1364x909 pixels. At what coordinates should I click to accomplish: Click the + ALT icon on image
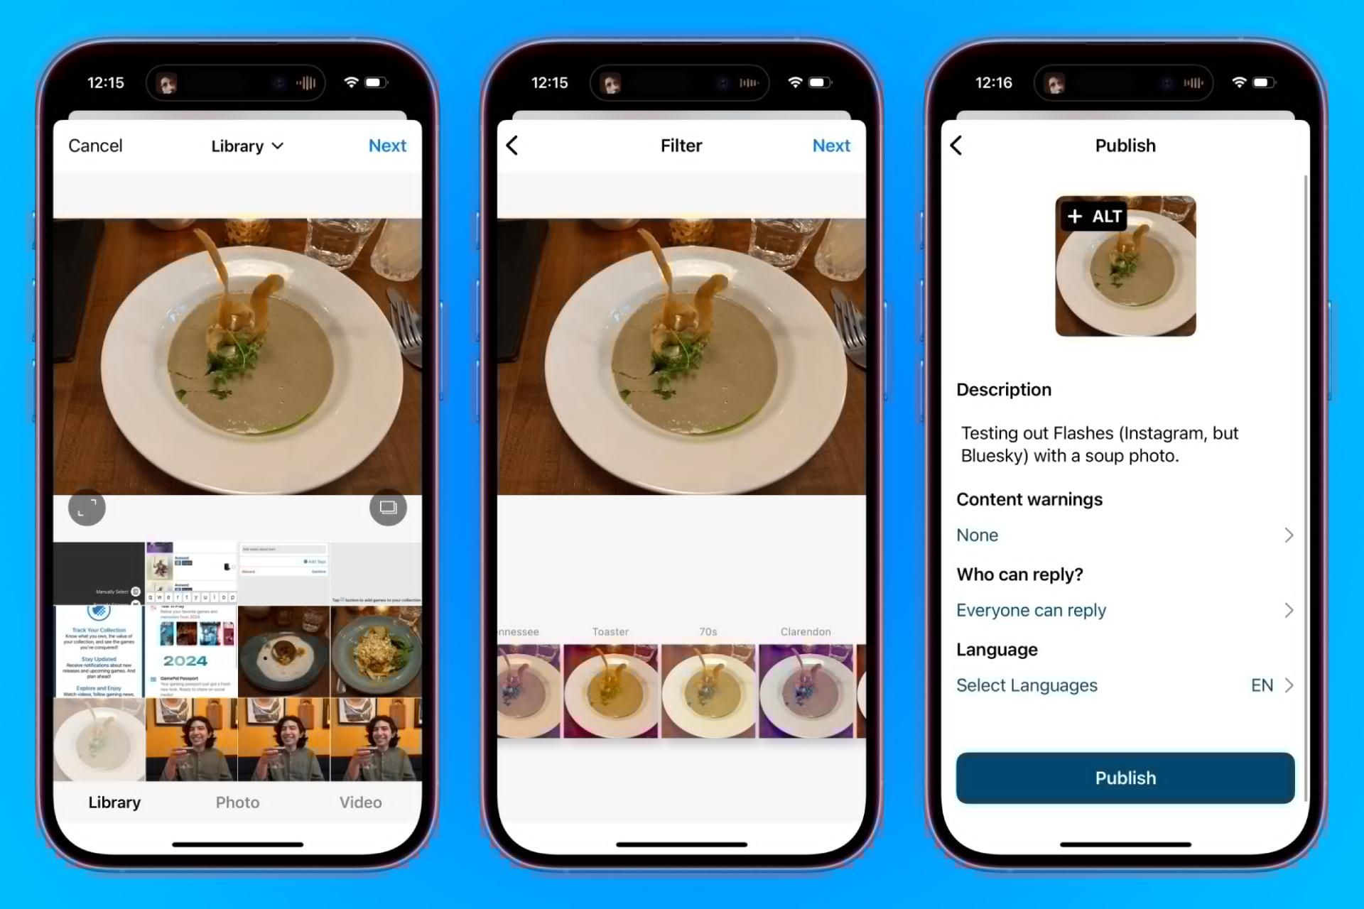(x=1094, y=216)
